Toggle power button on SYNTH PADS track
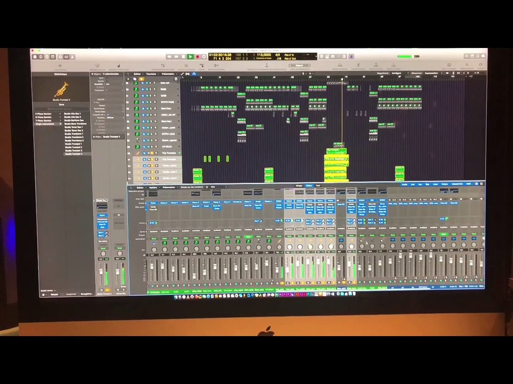This screenshot has height=384, width=513. pyautogui.click(x=144, y=102)
